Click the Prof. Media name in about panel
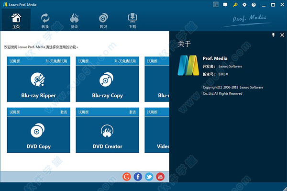This screenshot has width=287, height=191. click(215, 58)
